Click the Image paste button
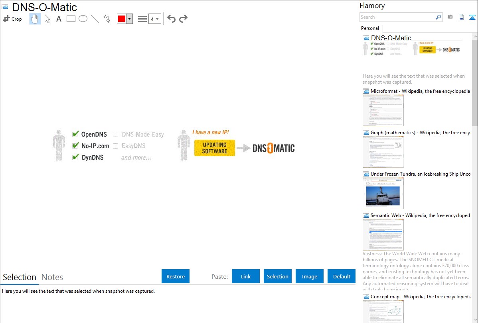The height and width of the screenshot is (323, 478). click(x=310, y=276)
